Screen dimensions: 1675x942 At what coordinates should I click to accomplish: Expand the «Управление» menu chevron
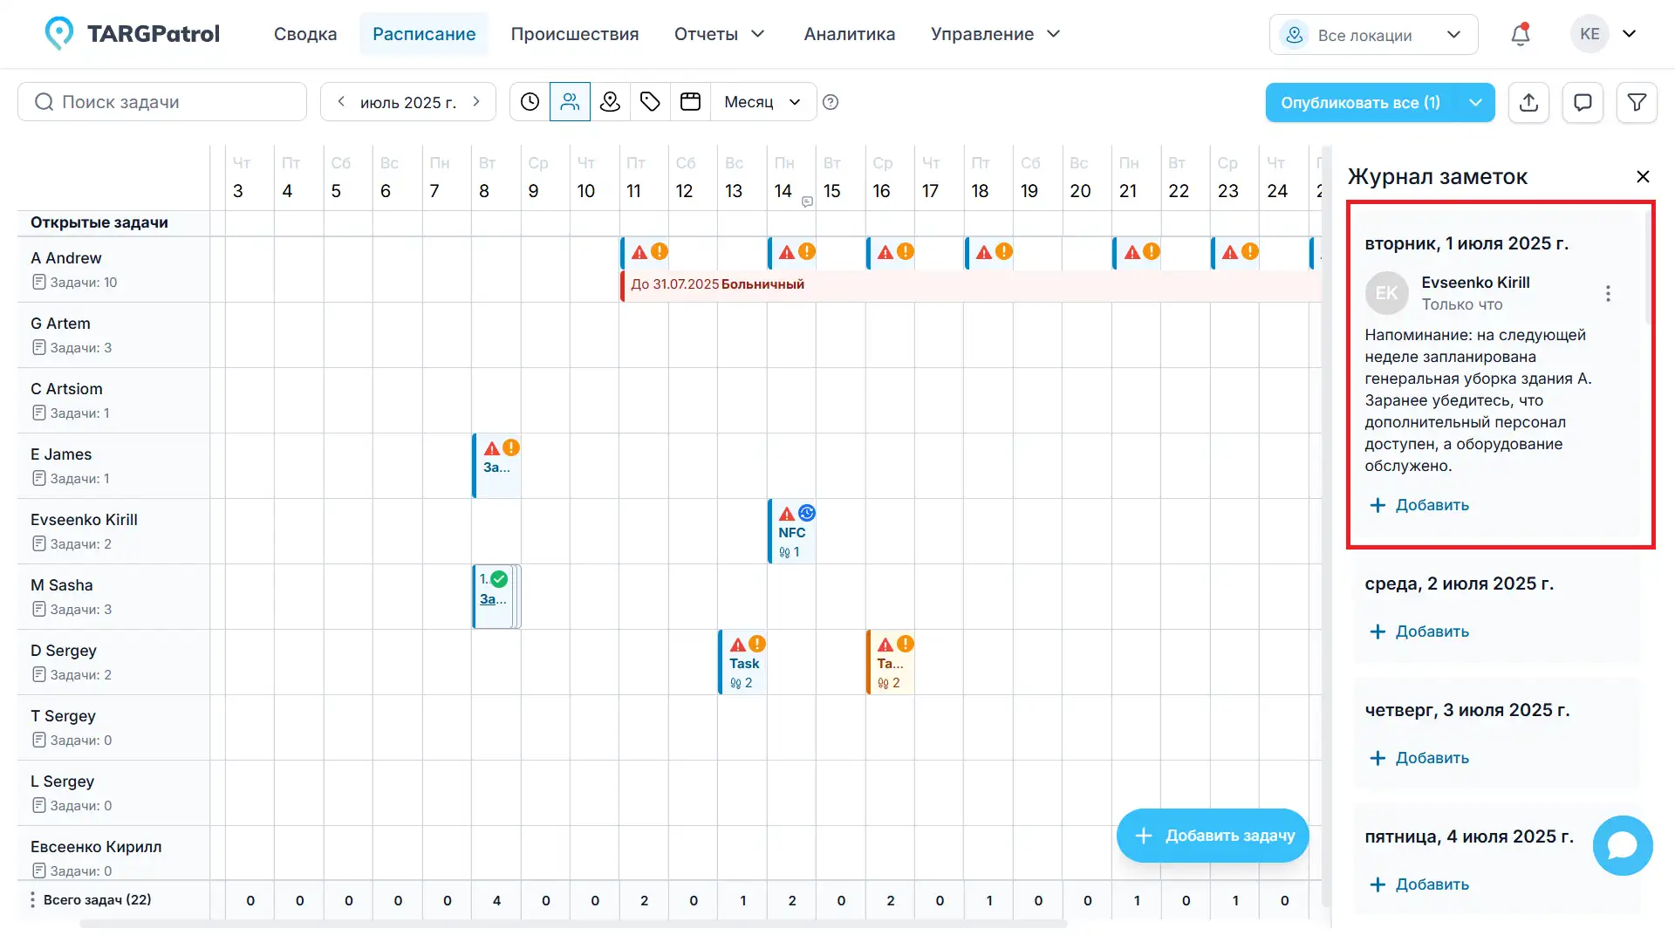coord(1054,34)
